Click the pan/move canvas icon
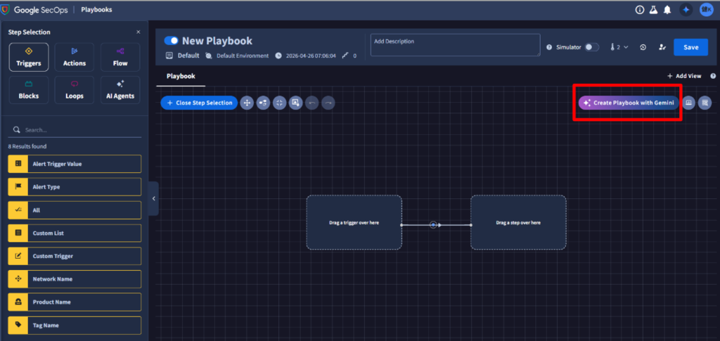The height and width of the screenshot is (341, 720). [247, 103]
